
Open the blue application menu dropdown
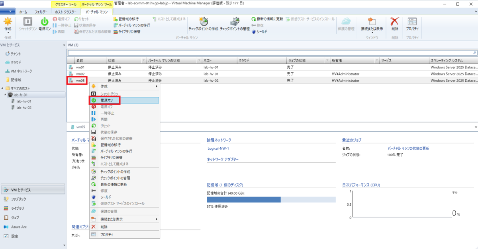coord(8,12)
